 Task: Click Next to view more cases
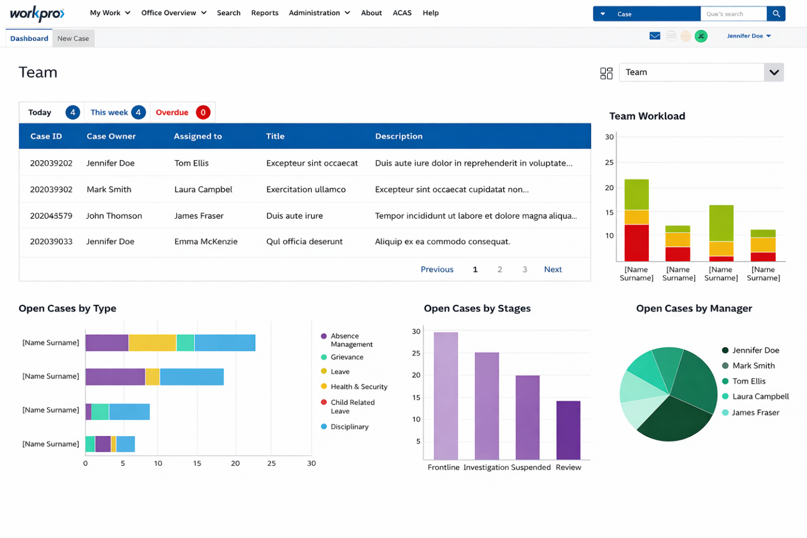(x=553, y=269)
